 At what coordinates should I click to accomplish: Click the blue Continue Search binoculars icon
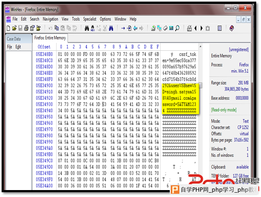click(x=111, y=28)
